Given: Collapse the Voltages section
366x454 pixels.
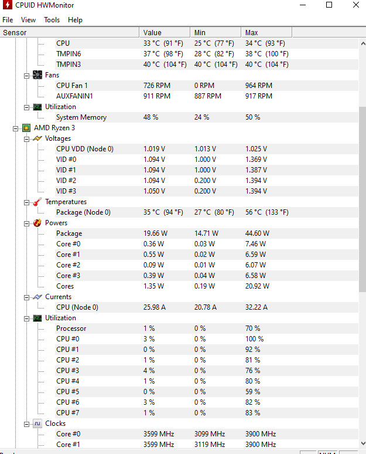Looking at the screenshot, I should tap(26, 139).
